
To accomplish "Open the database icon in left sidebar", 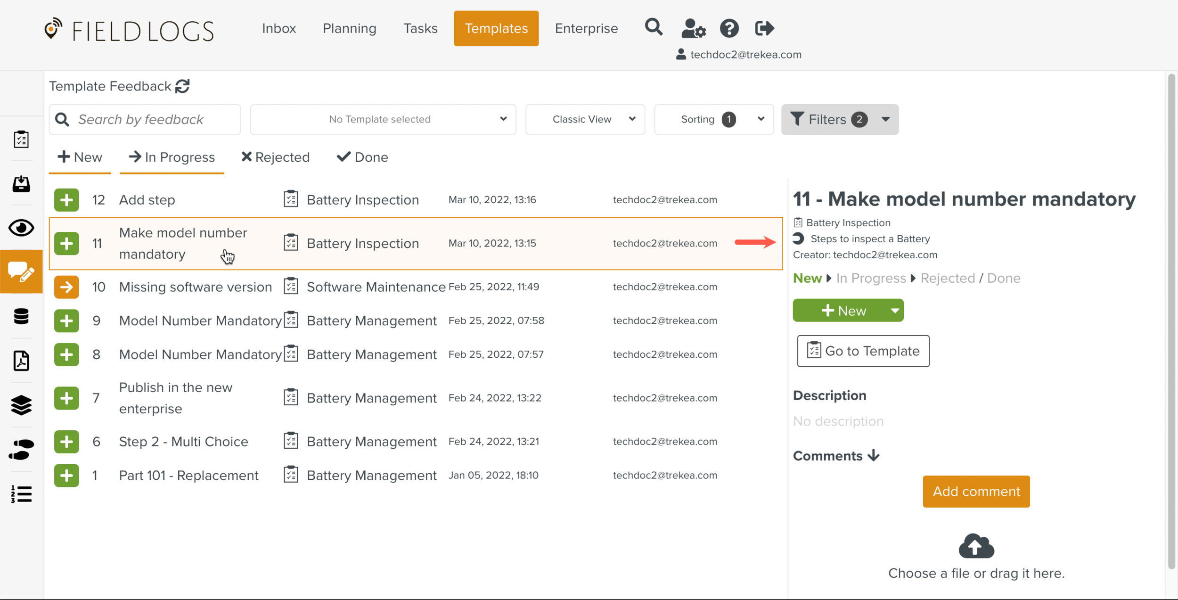I will (x=21, y=316).
